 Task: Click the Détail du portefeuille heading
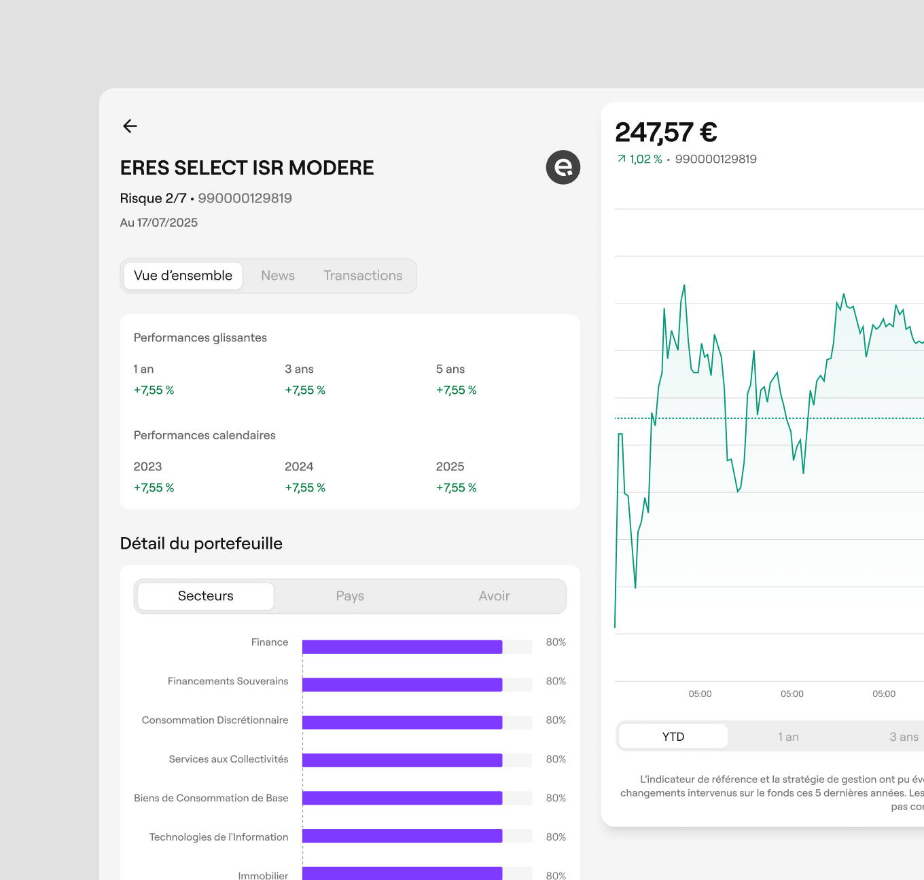[x=201, y=543]
